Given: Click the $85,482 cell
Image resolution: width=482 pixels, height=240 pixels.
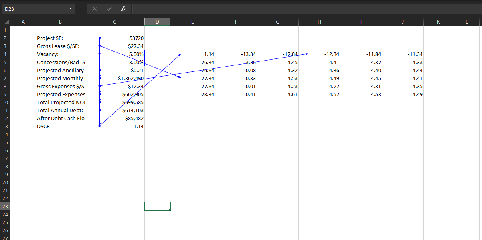Looking at the screenshot, I should click(115, 118).
